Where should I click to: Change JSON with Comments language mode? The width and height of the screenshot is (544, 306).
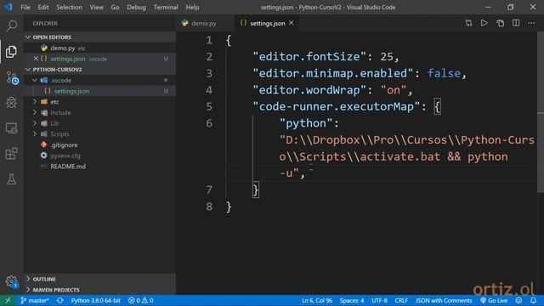[444, 300]
